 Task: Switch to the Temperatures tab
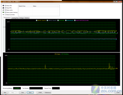[7, 18]
